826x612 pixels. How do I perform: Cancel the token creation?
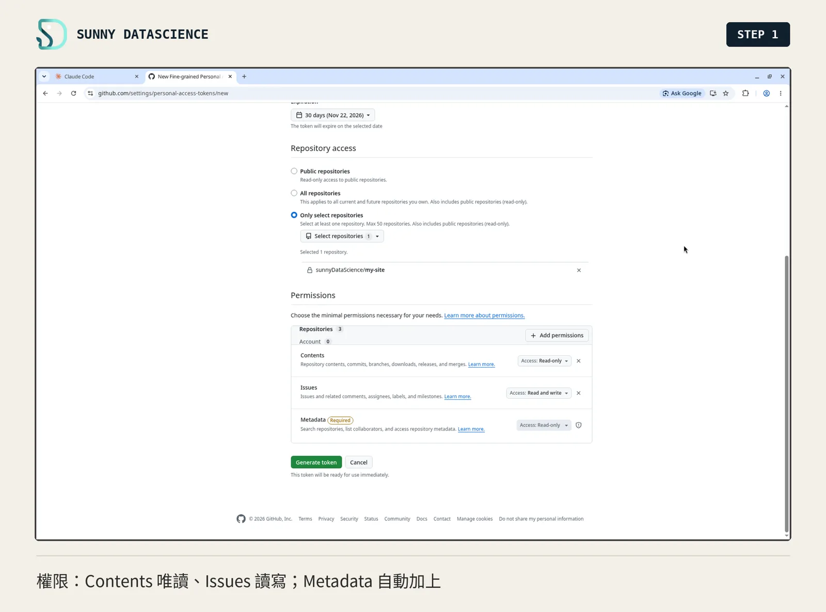coord(358,462)
